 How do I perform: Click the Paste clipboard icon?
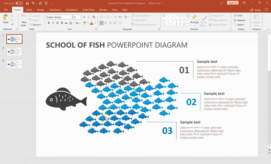tap(6, 18)
